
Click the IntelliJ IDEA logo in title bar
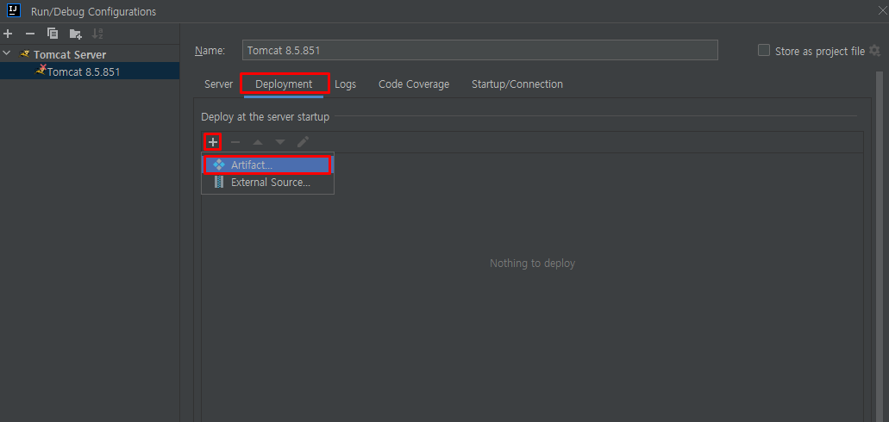14,9
